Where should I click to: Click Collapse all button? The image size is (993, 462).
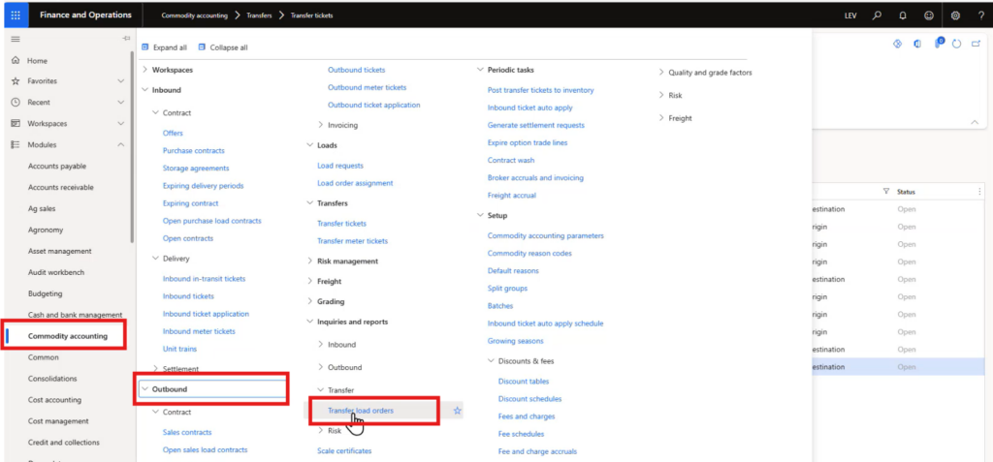pos(223,47)
